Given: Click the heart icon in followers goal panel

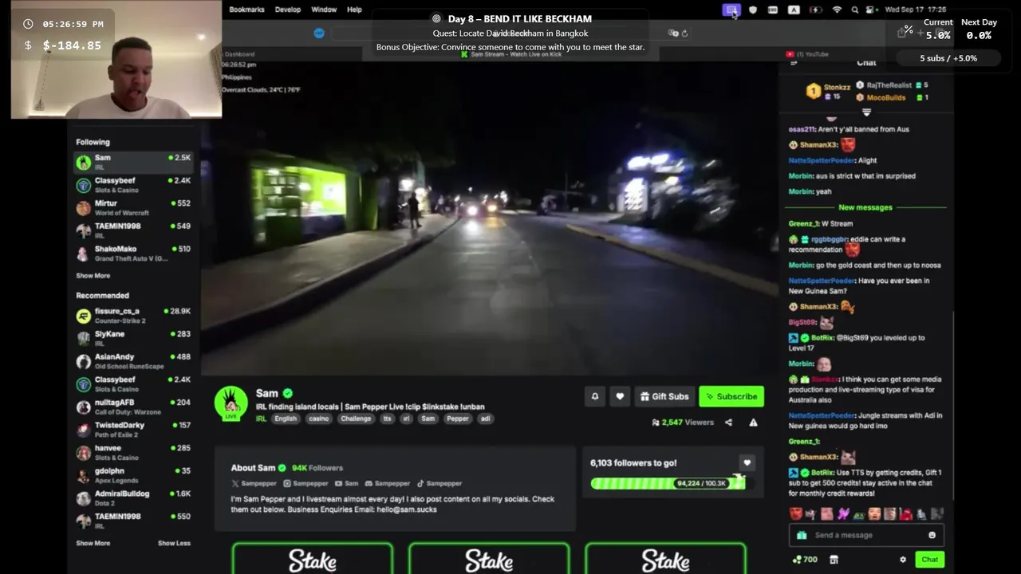Looking at the screenshot, I should [x=747, y=462].
